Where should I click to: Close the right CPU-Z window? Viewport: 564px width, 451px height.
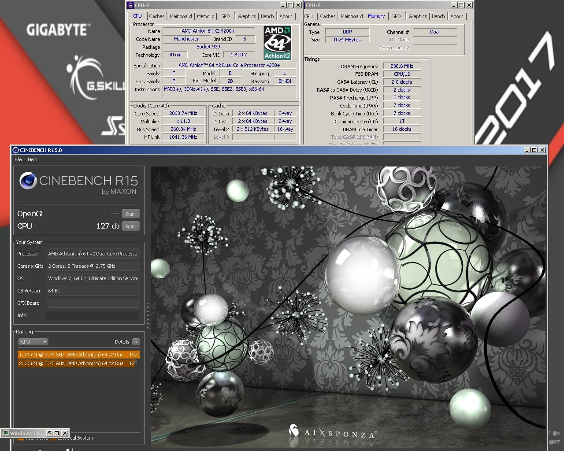point(469,5)
